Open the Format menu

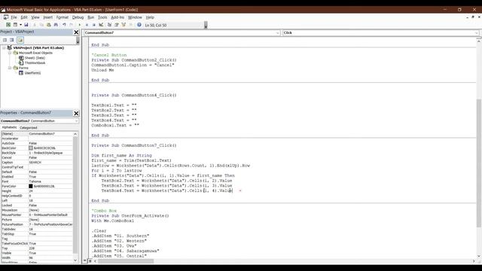coord(63,17)
